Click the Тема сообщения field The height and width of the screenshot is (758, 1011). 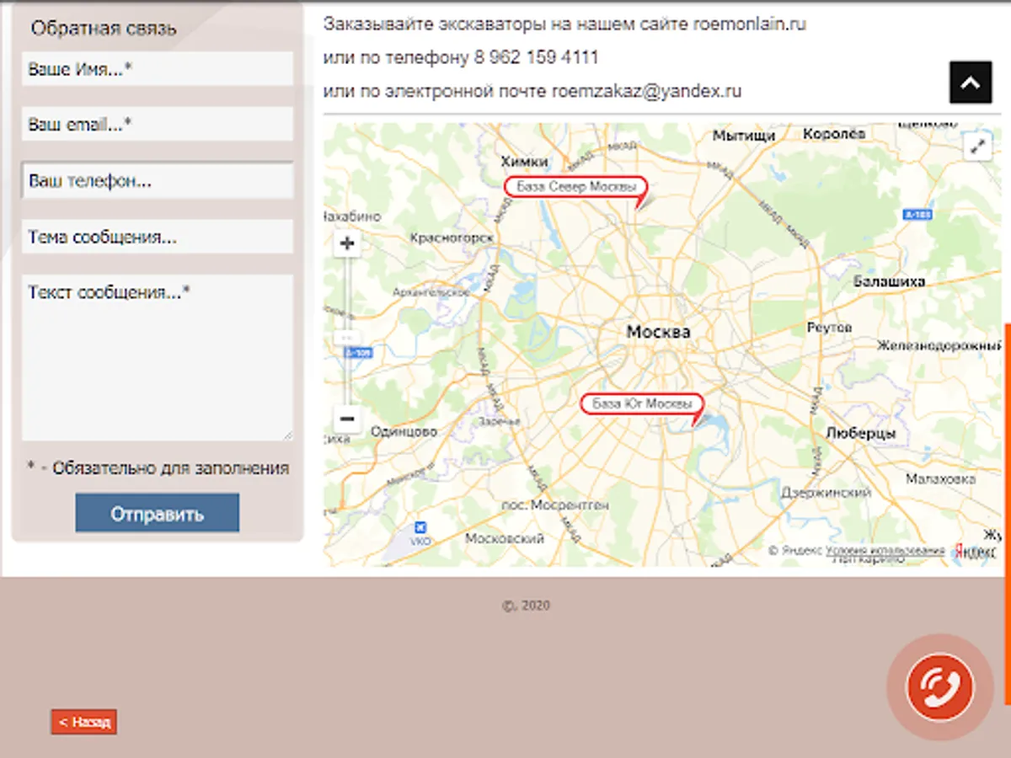158,237
